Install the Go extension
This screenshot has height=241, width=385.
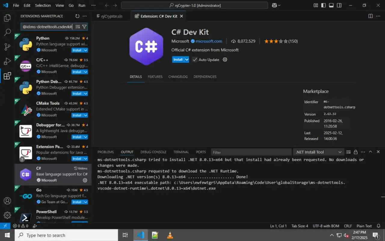click(77, 202)
